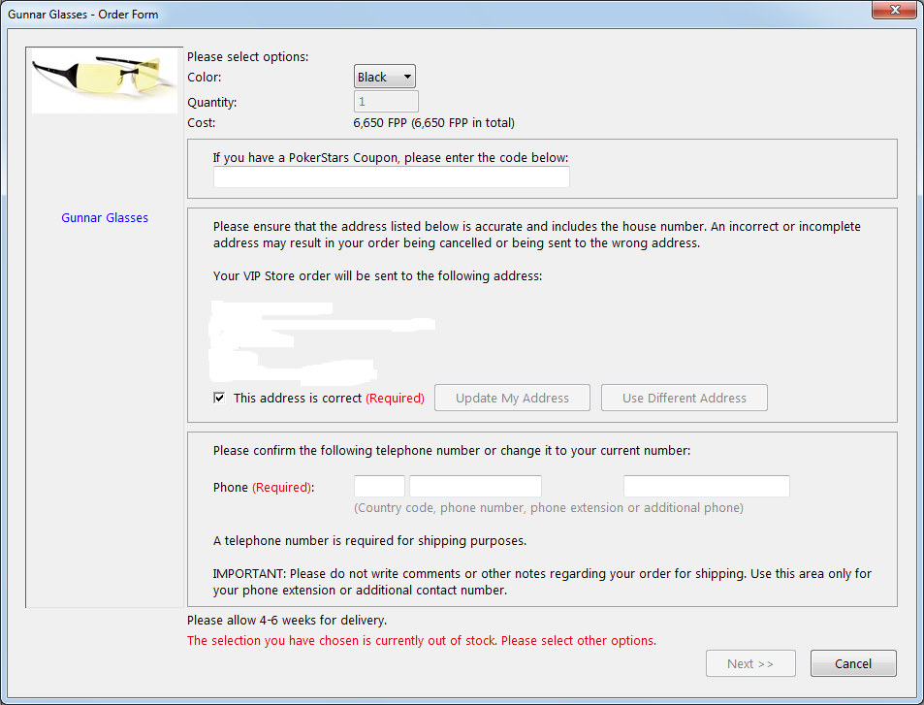Screen dimensions: 924x705
Task: Click the phone extension field
Action: (x=707, y=486)
